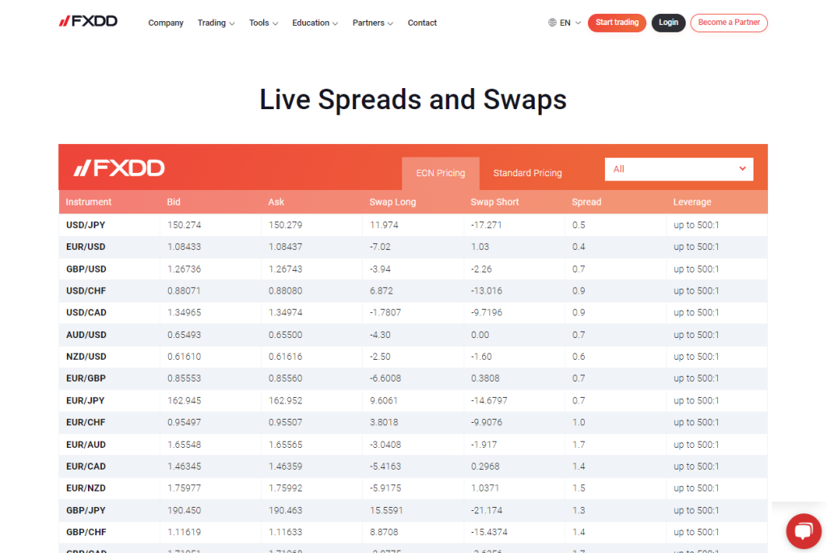Viewport: 827px width, 553px height.
Task: Click the Contact menu item
Action: 422,23
